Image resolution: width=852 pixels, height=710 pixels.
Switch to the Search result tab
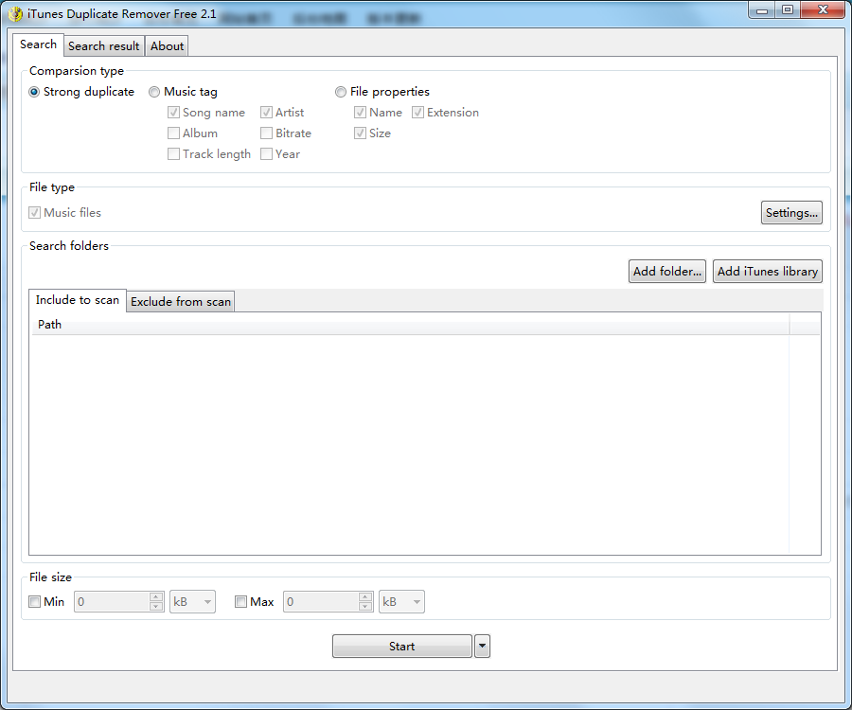click(x=104, y=46)
